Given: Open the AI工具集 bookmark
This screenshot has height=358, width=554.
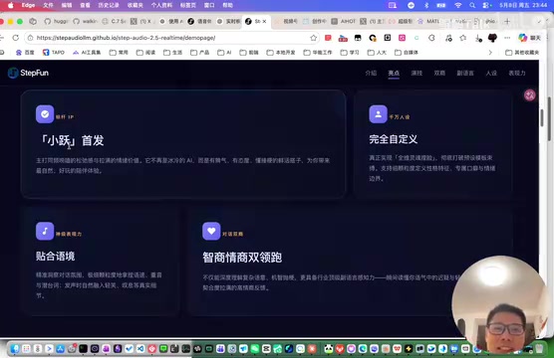Looking at the screenshot, I should (x=87, y=52).
